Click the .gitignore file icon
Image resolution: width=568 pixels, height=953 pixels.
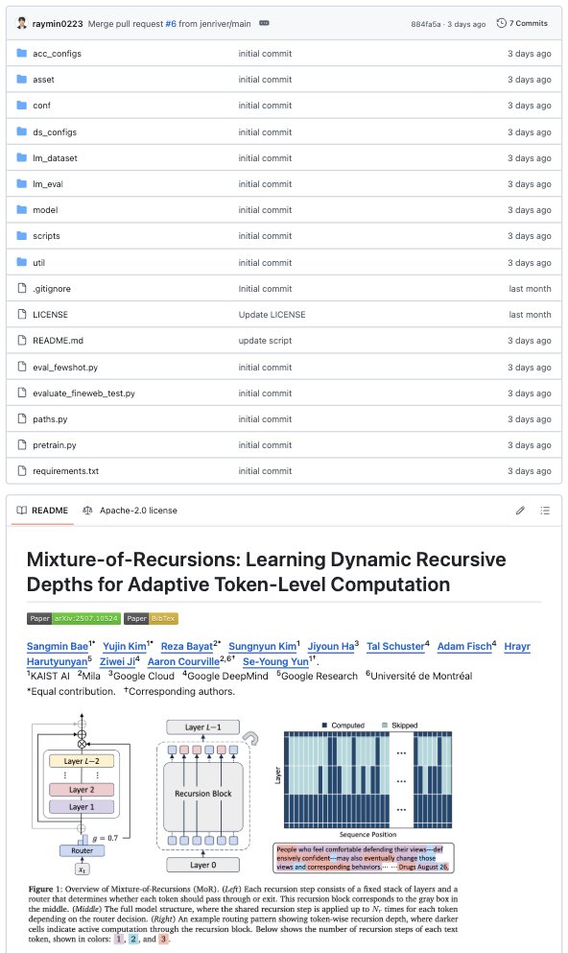tap(22, 288)
